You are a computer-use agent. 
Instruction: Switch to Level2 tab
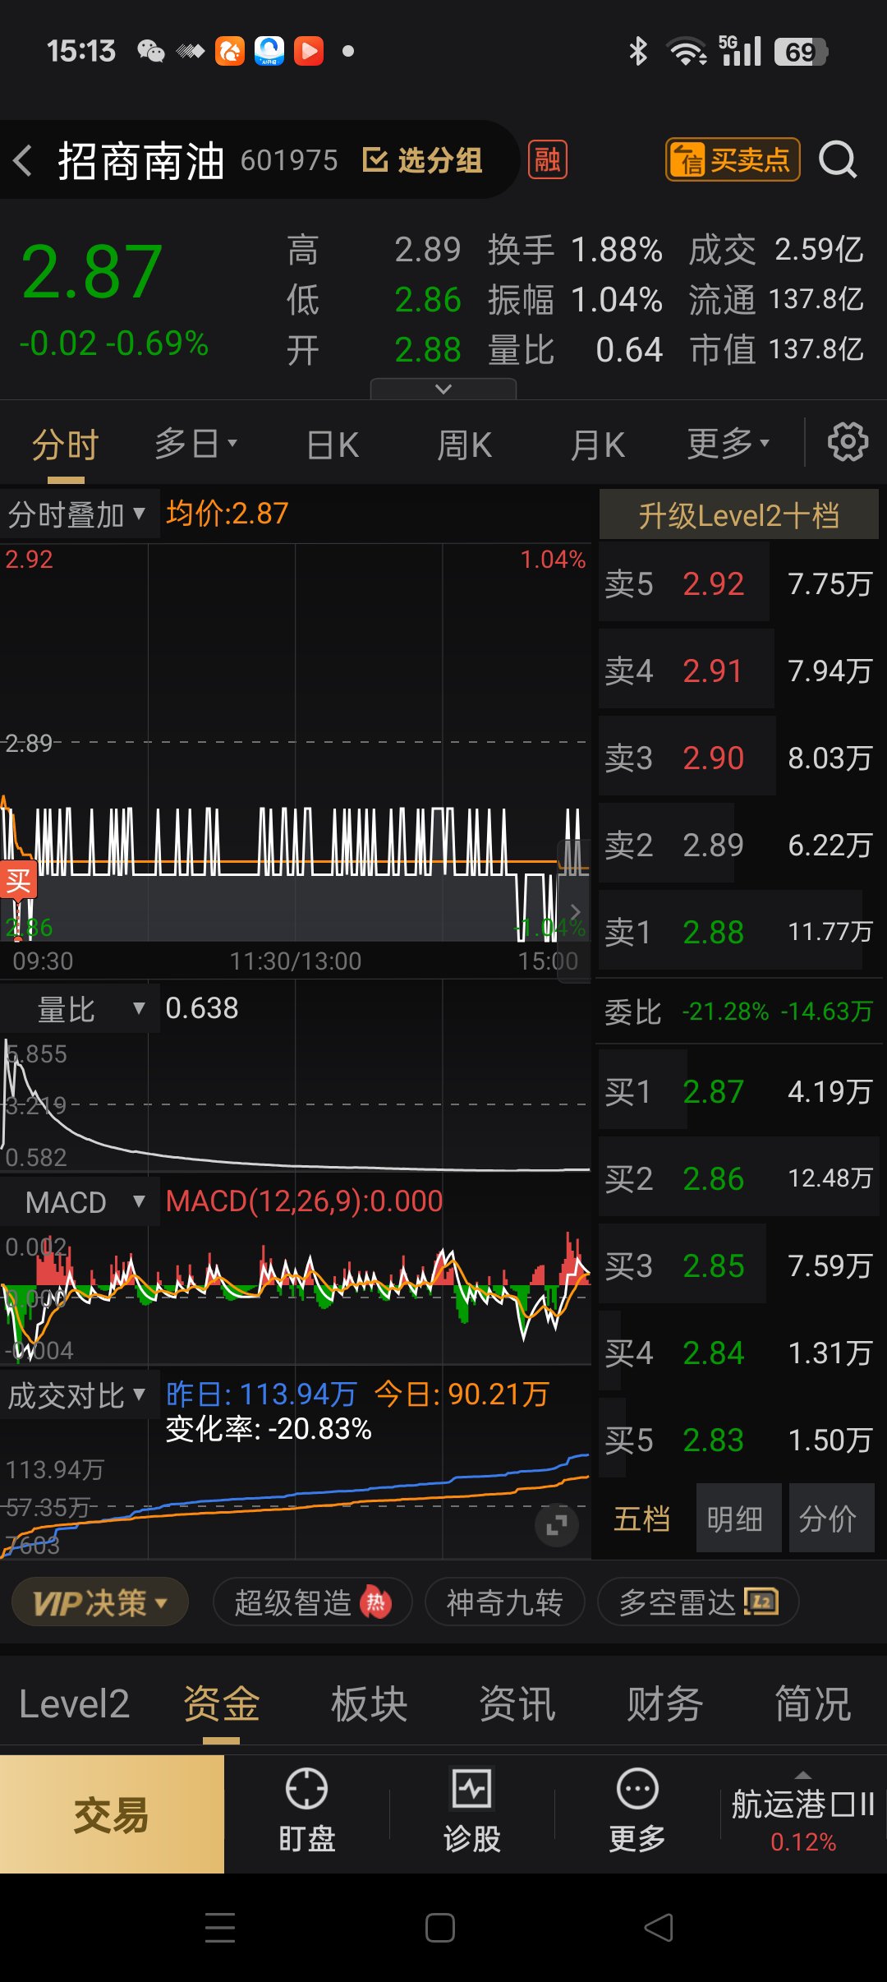pyautogui.click(x=74, y=1704)
